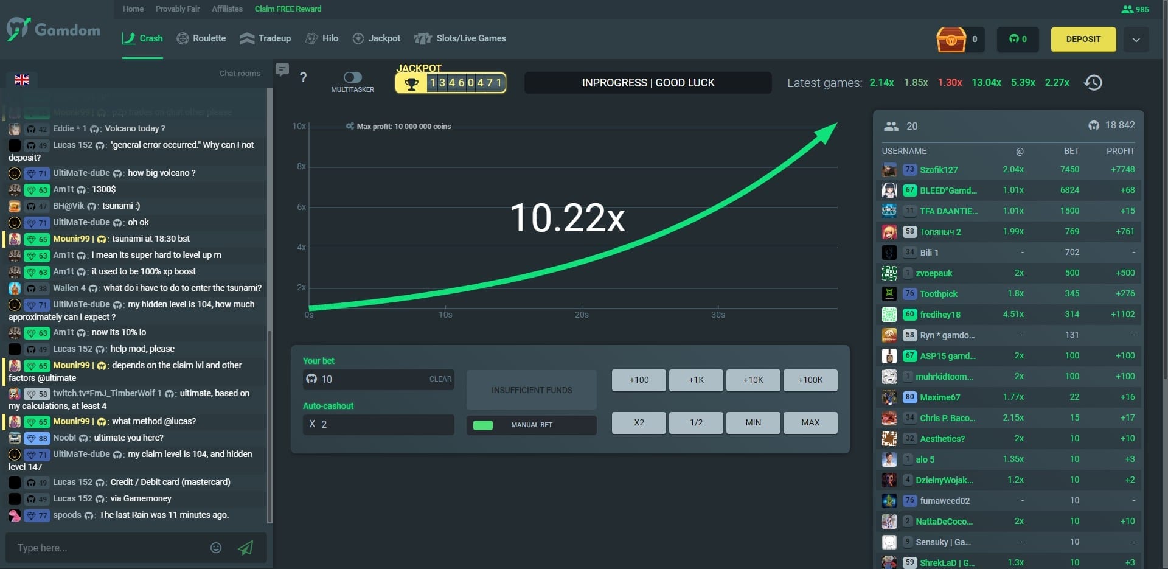This screenshot has height=569, width=1168.
Task: Click the trophy icon beside the Jackpot counter
Action: coord(413,83)
